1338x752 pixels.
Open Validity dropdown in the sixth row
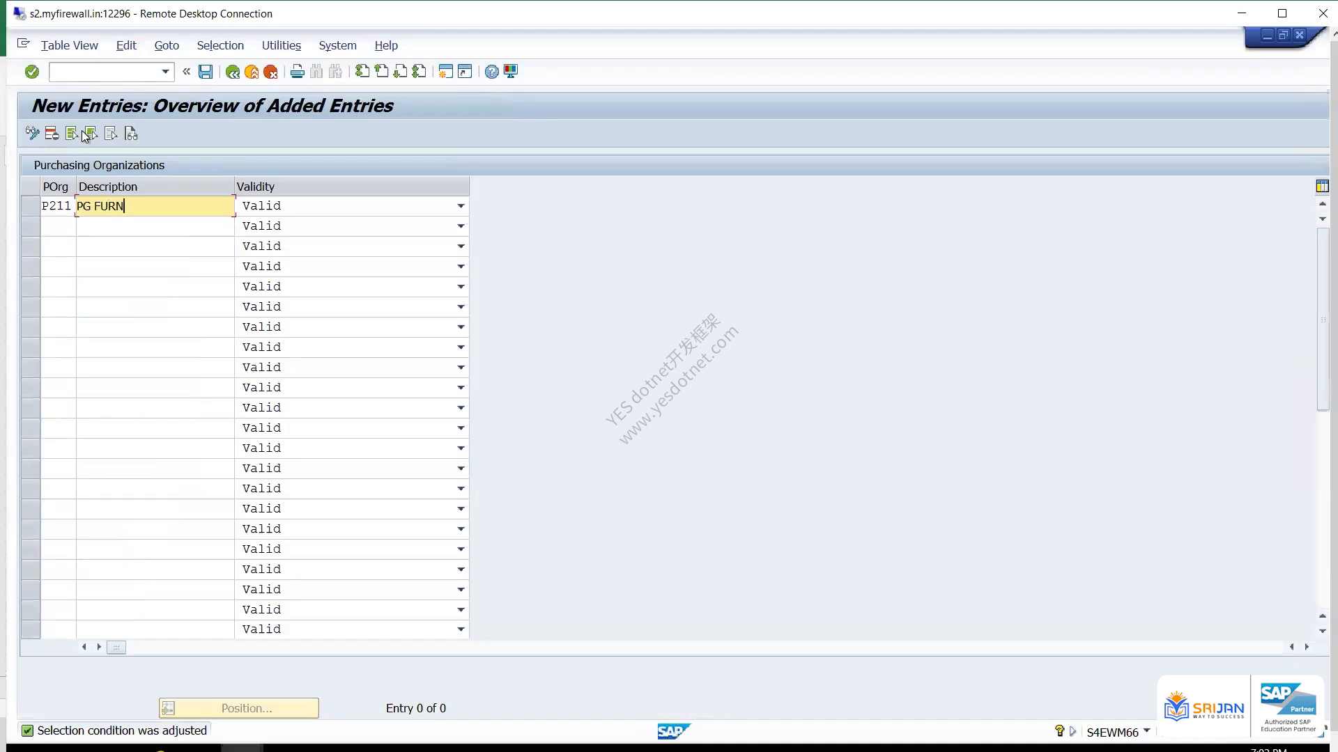click(461, 307)
